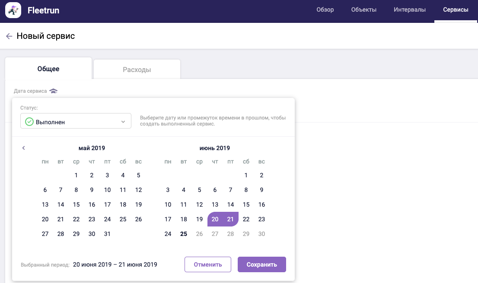This screenshot has height=283, width=478.
Task: Pick June 21 as the end date
Action: [x=230, y=219]
